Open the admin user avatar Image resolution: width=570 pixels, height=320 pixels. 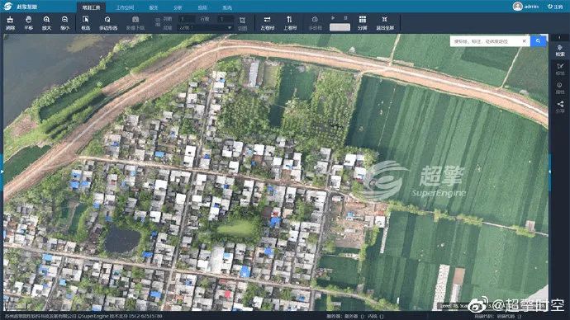[x=517, y=6]
